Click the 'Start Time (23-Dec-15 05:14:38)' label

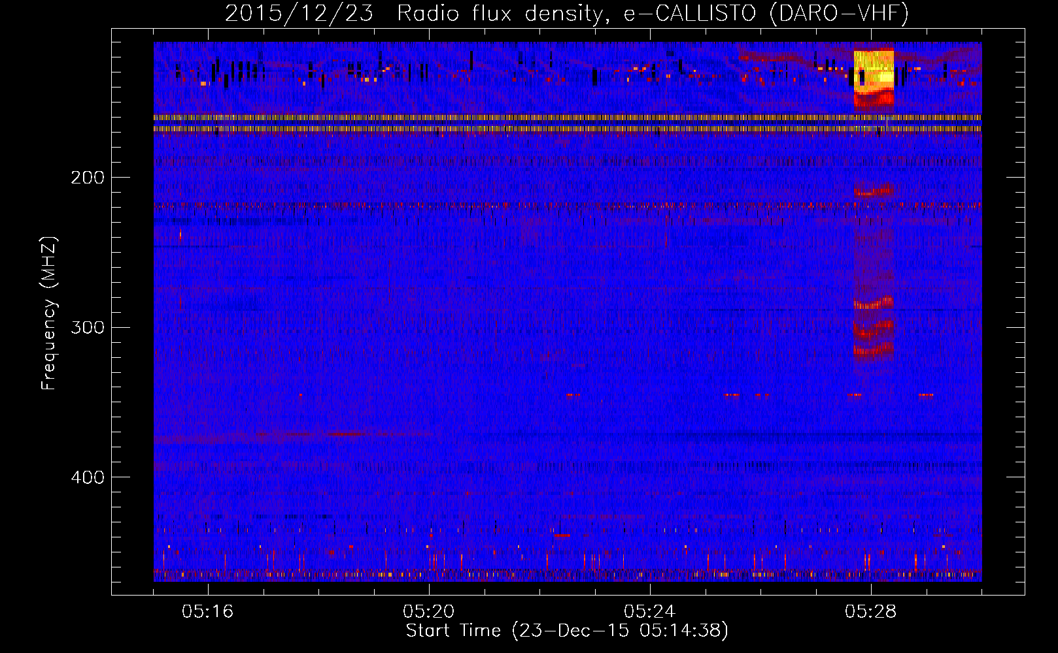click(567, 631)
